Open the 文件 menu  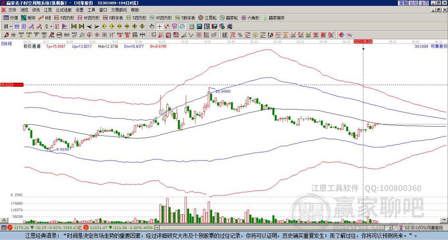[12, 10]
